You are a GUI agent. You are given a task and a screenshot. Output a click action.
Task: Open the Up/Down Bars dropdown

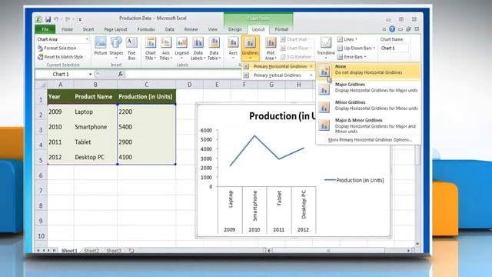point(356,48)
